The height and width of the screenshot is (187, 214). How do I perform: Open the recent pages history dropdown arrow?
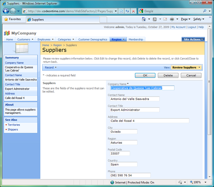pos(18,11)
